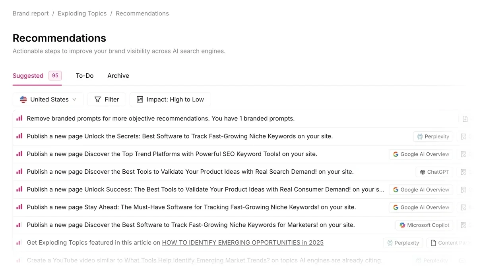This screenshot has height=274, width=477.
Task: Change sorting via Impact: High to Low
Action: click(x=170, y=100)
